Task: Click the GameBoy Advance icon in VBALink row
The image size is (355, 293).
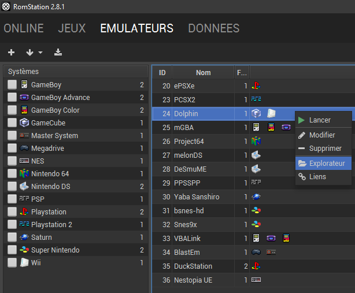Action: coord(271,238)
